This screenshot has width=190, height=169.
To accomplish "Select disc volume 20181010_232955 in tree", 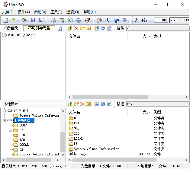I will [21, 35].
